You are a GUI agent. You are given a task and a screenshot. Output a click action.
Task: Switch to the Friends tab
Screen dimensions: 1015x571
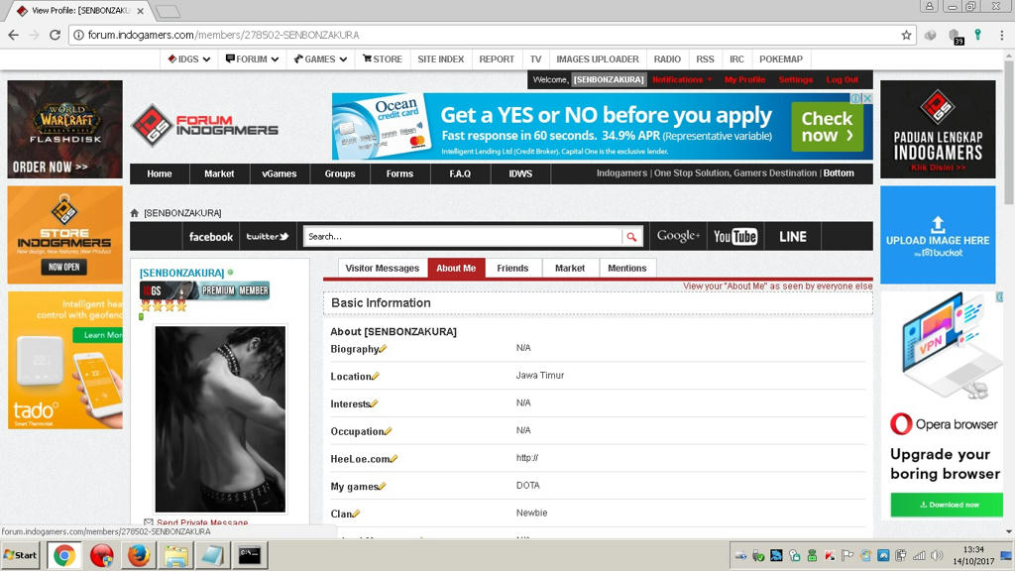[512, 268]
